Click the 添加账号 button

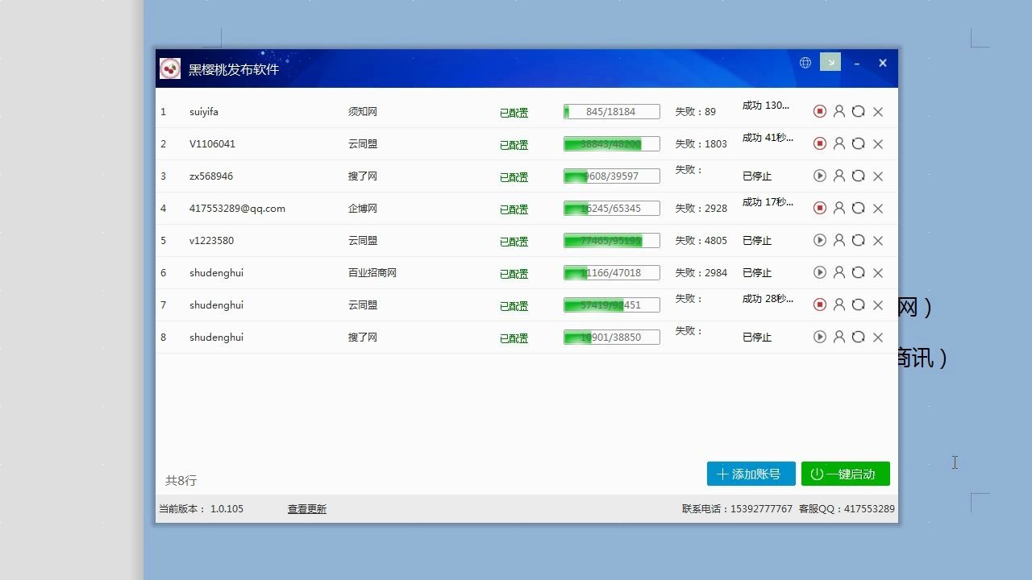751,474
